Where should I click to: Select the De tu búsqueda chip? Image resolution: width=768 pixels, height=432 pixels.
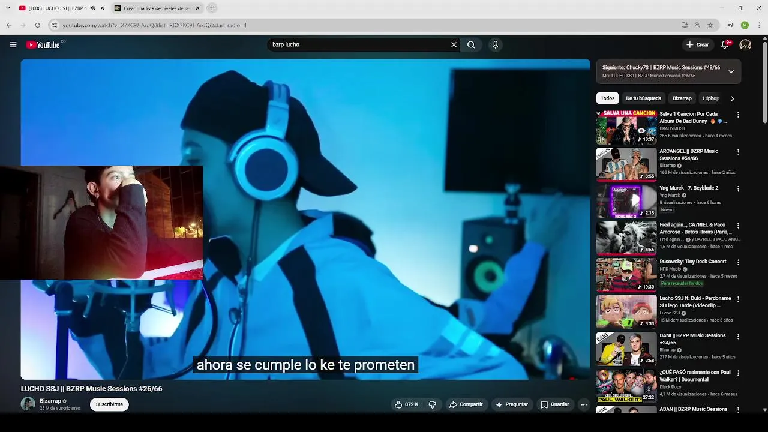pyautogui.click(x=643, y=98)
